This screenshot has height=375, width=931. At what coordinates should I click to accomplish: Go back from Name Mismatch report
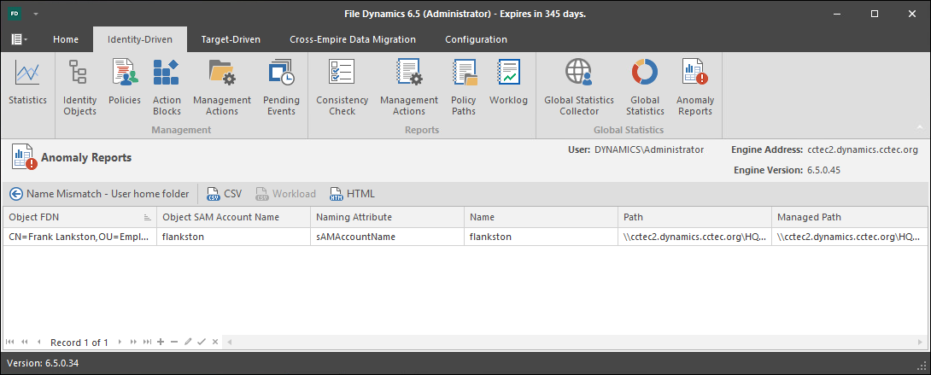point(15,194)
